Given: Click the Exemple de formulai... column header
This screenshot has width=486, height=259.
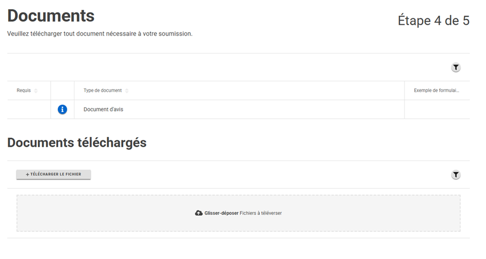Looking at the screenshot, I should tap(436, 91).
